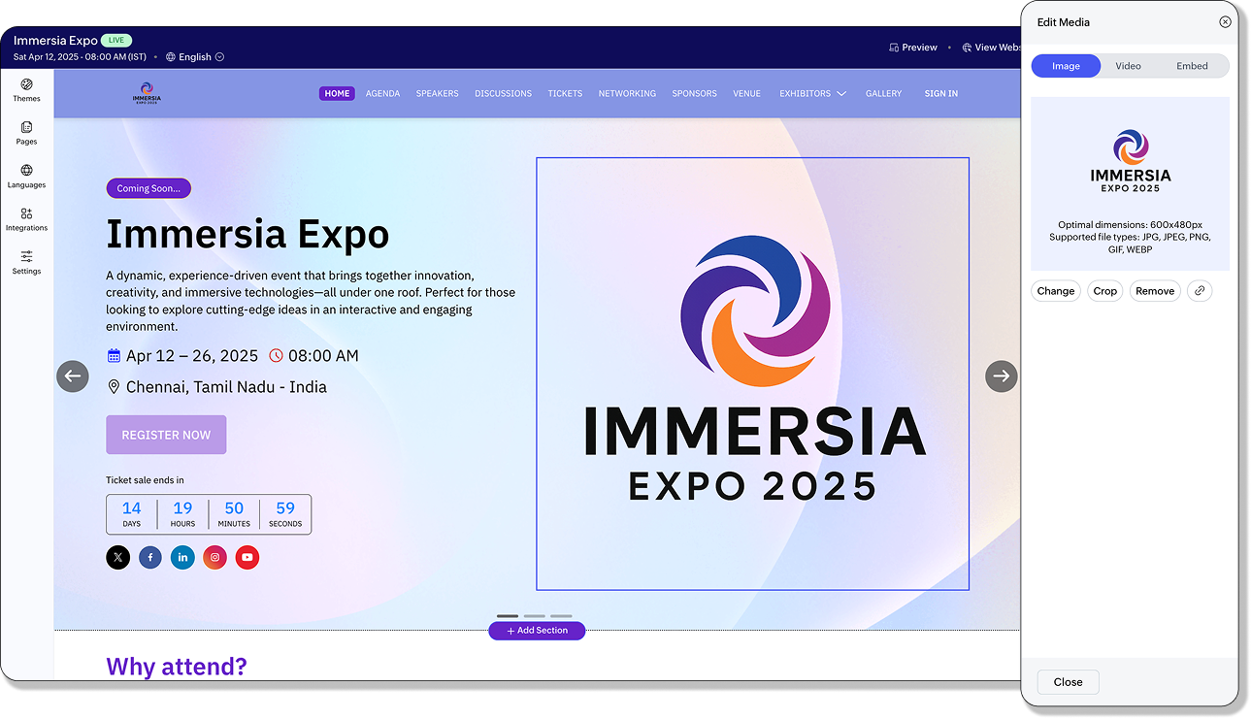This screenshot has width=1251, height=719.
Task: Expand the Exhibitors menu chevron
Action: tap(841, 94)
